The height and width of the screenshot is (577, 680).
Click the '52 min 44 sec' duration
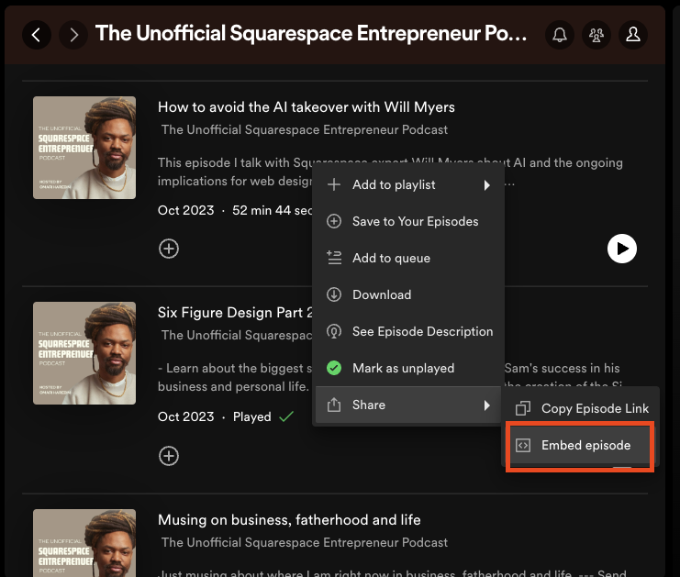(272, 210)
